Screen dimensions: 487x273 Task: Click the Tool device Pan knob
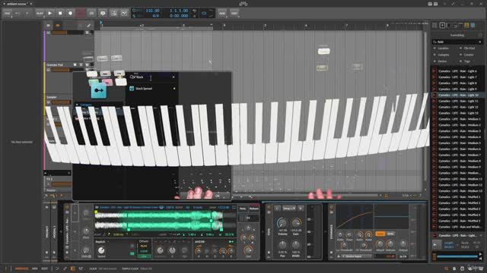point(282,246)
